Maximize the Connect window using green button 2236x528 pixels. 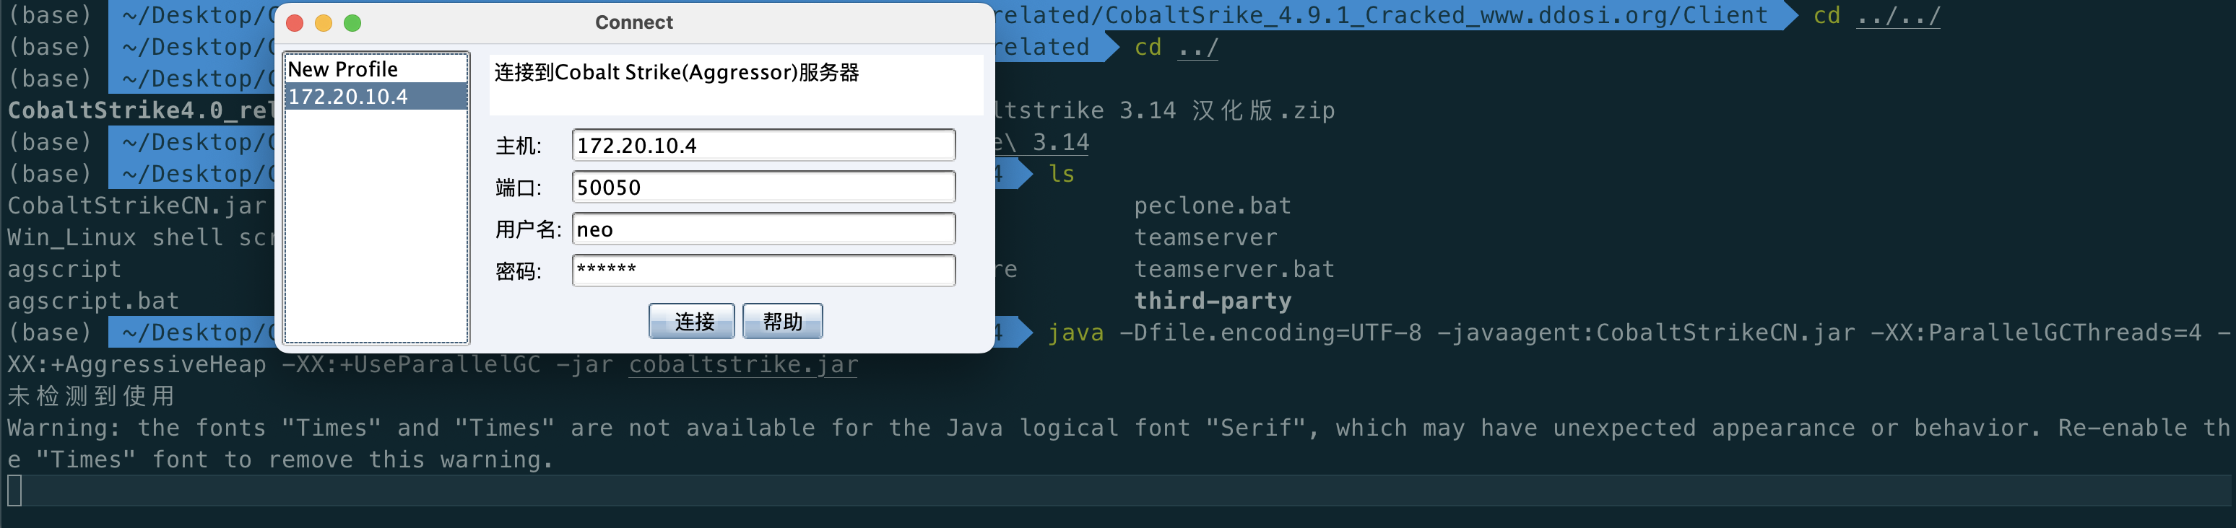(x=352, y=23)
